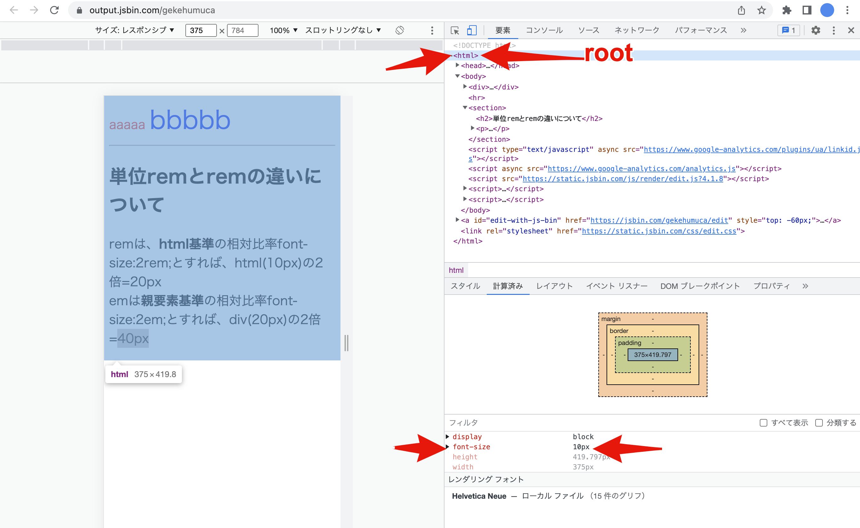Open the レイアウト sub-tab
Viewport: 860px width, 528px height.
click(554, 286)
